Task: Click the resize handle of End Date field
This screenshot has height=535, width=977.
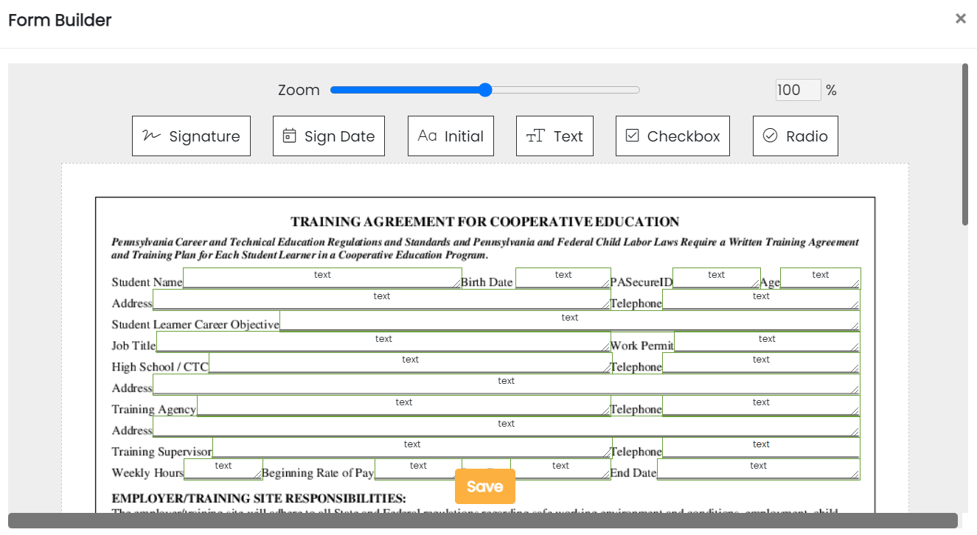Action: pos(855,475)
